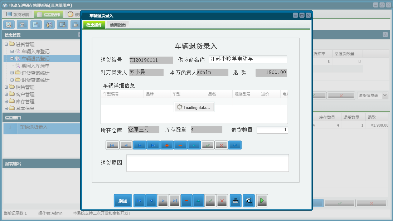Image resolution: width=393 pixels, height=221 pixels.
Task: Go to next record in bottom dialog toolbar
Action: (163, 201)
